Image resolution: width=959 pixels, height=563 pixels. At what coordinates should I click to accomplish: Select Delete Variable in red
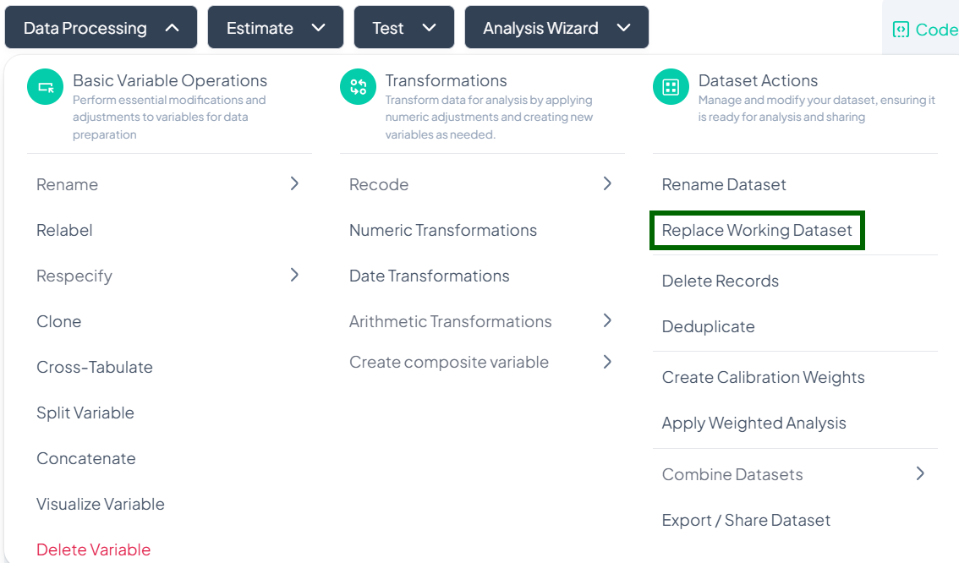point(93,549)
